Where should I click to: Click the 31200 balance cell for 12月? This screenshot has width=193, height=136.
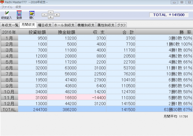[x=91, y=104]
